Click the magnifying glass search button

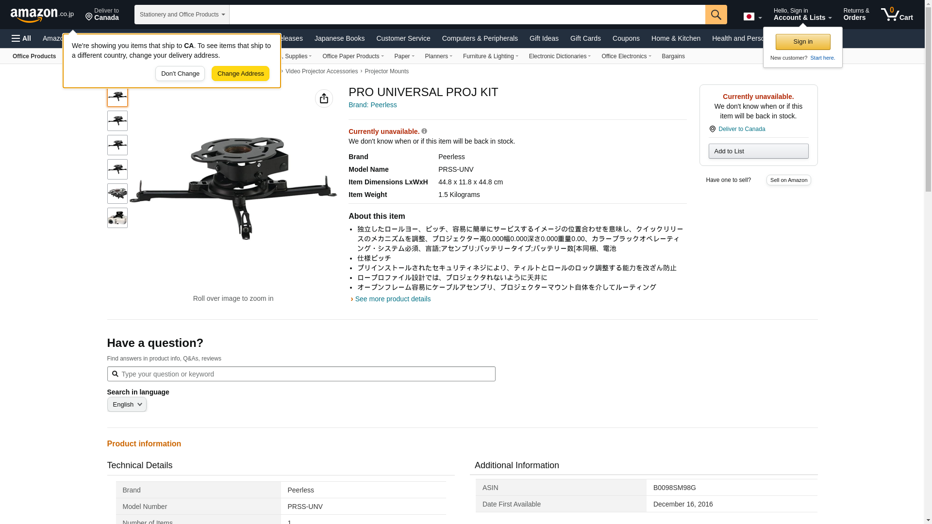pyautogui.click(x=716, y=15)
